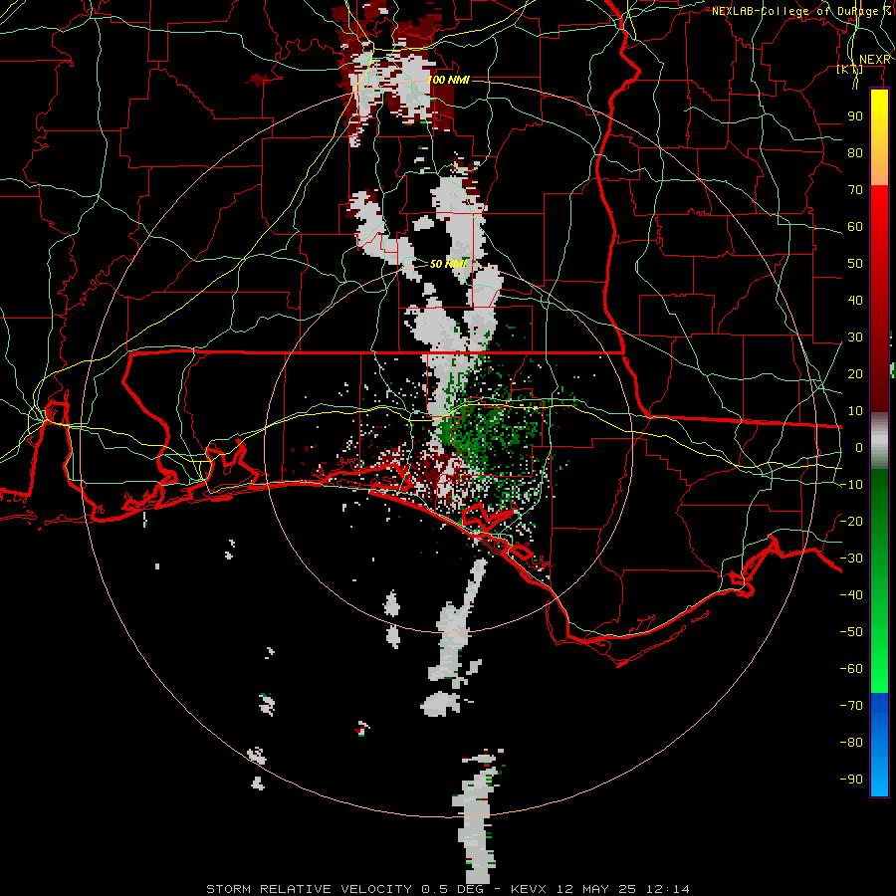The image size is (896, 896).
Task: Click the blue bottom segment of color bar
Action: 879,745
